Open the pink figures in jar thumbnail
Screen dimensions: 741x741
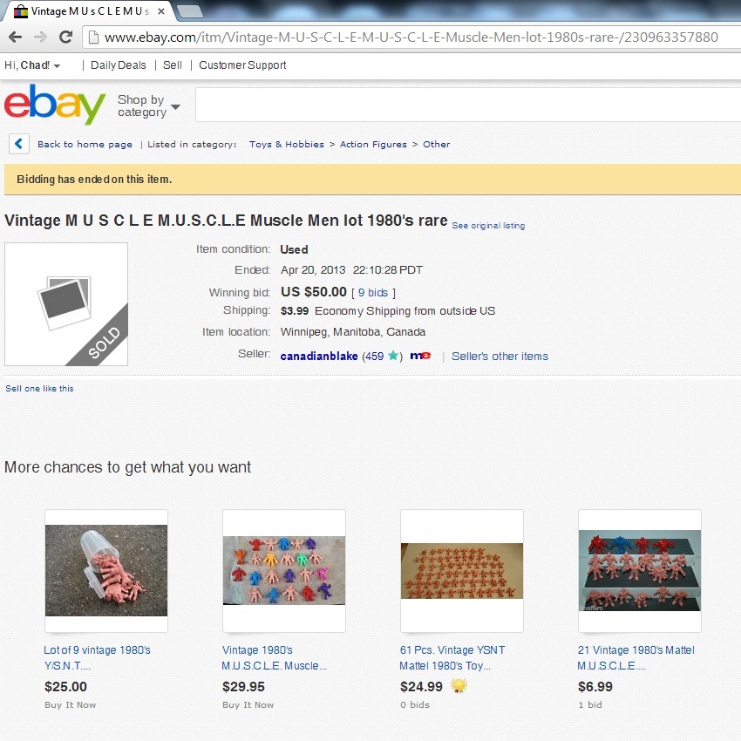(106, 570)
